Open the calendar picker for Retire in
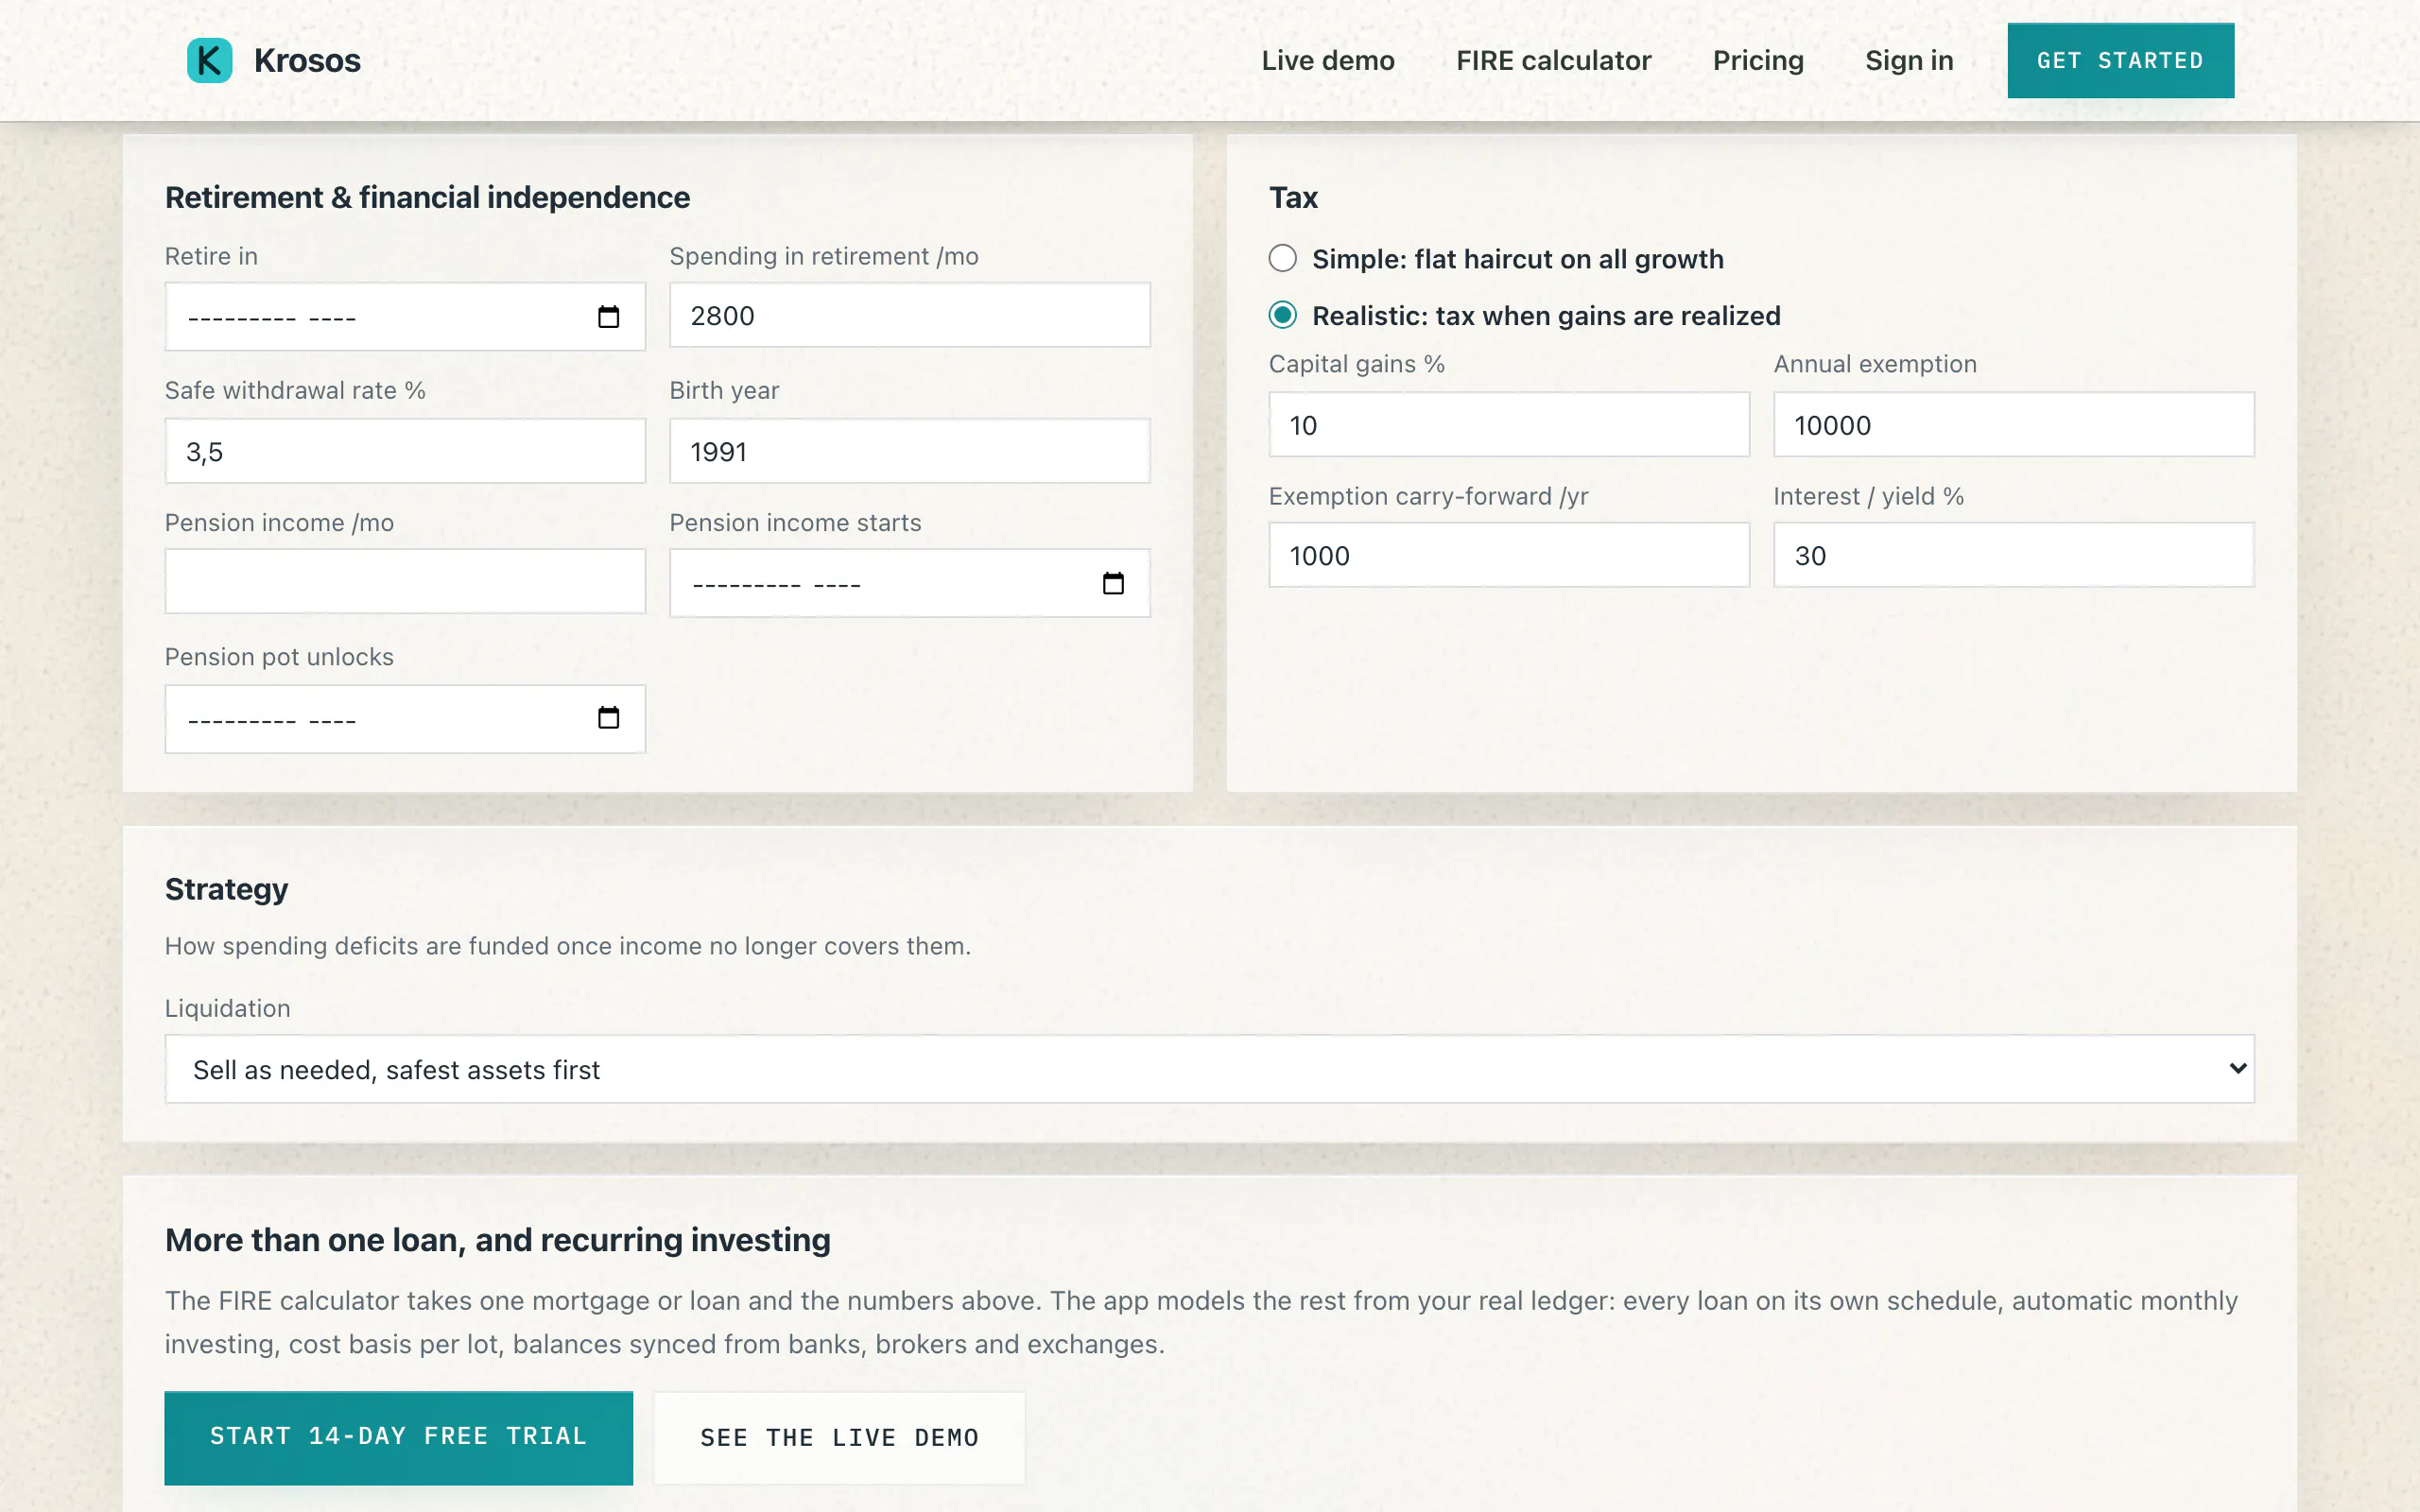 click(x=608, y=317)
